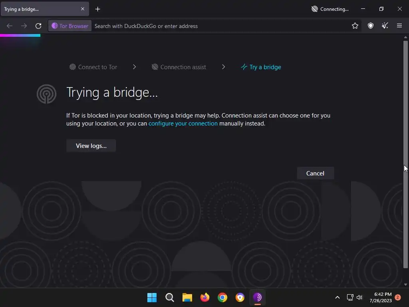409x307 pixels.
Task: Select the 'Trying a bridge...' browser tab
Action: (x=45, y=9)
